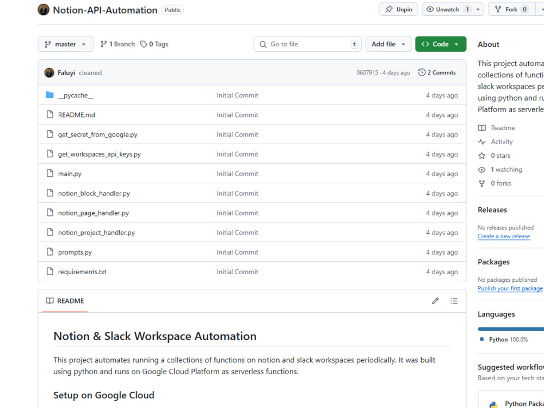Open the Add file dropdown
Screen dimensions: 544x408
388,44
